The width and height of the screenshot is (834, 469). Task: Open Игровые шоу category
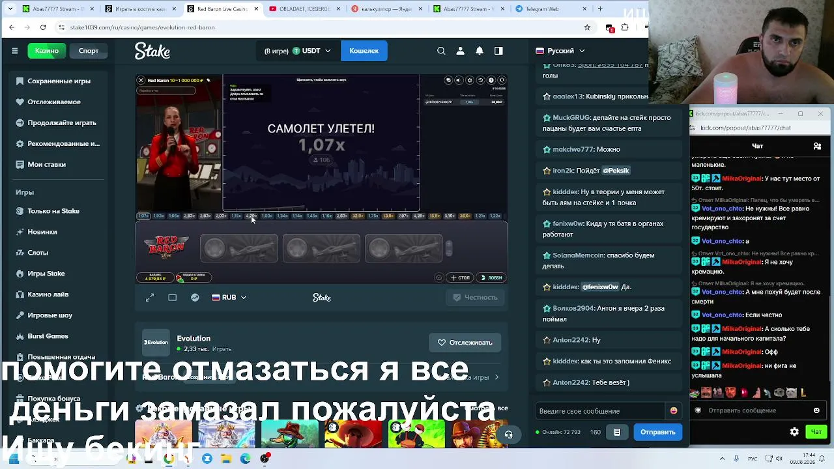click(50, 315)
